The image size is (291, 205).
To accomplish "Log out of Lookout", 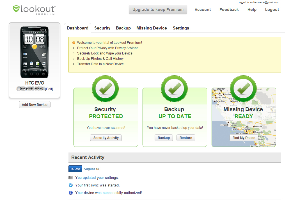I will [x=272, y=10].
